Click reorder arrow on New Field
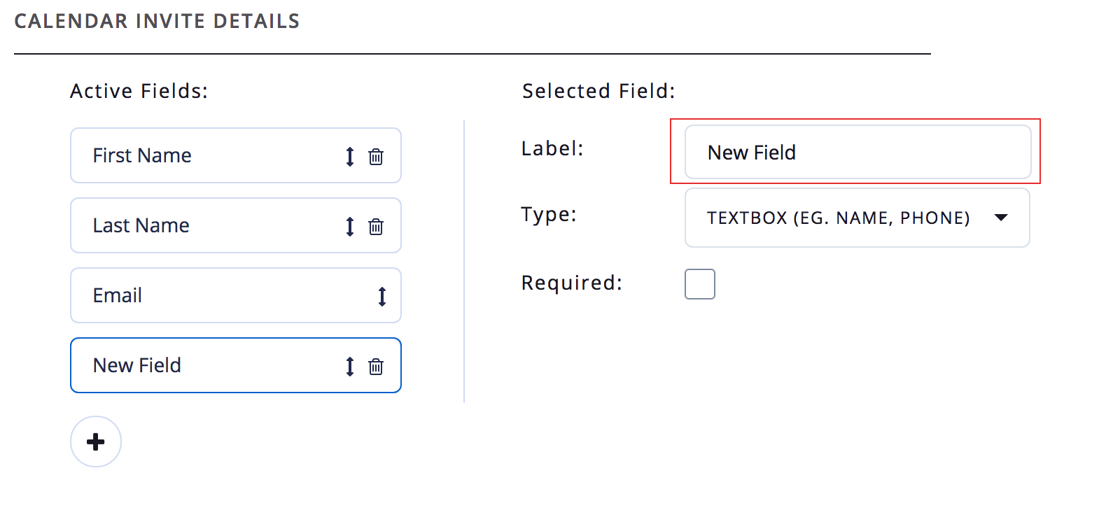Image resolution: width=1106 pixels, height=508 pixels. tap(350, 367)
